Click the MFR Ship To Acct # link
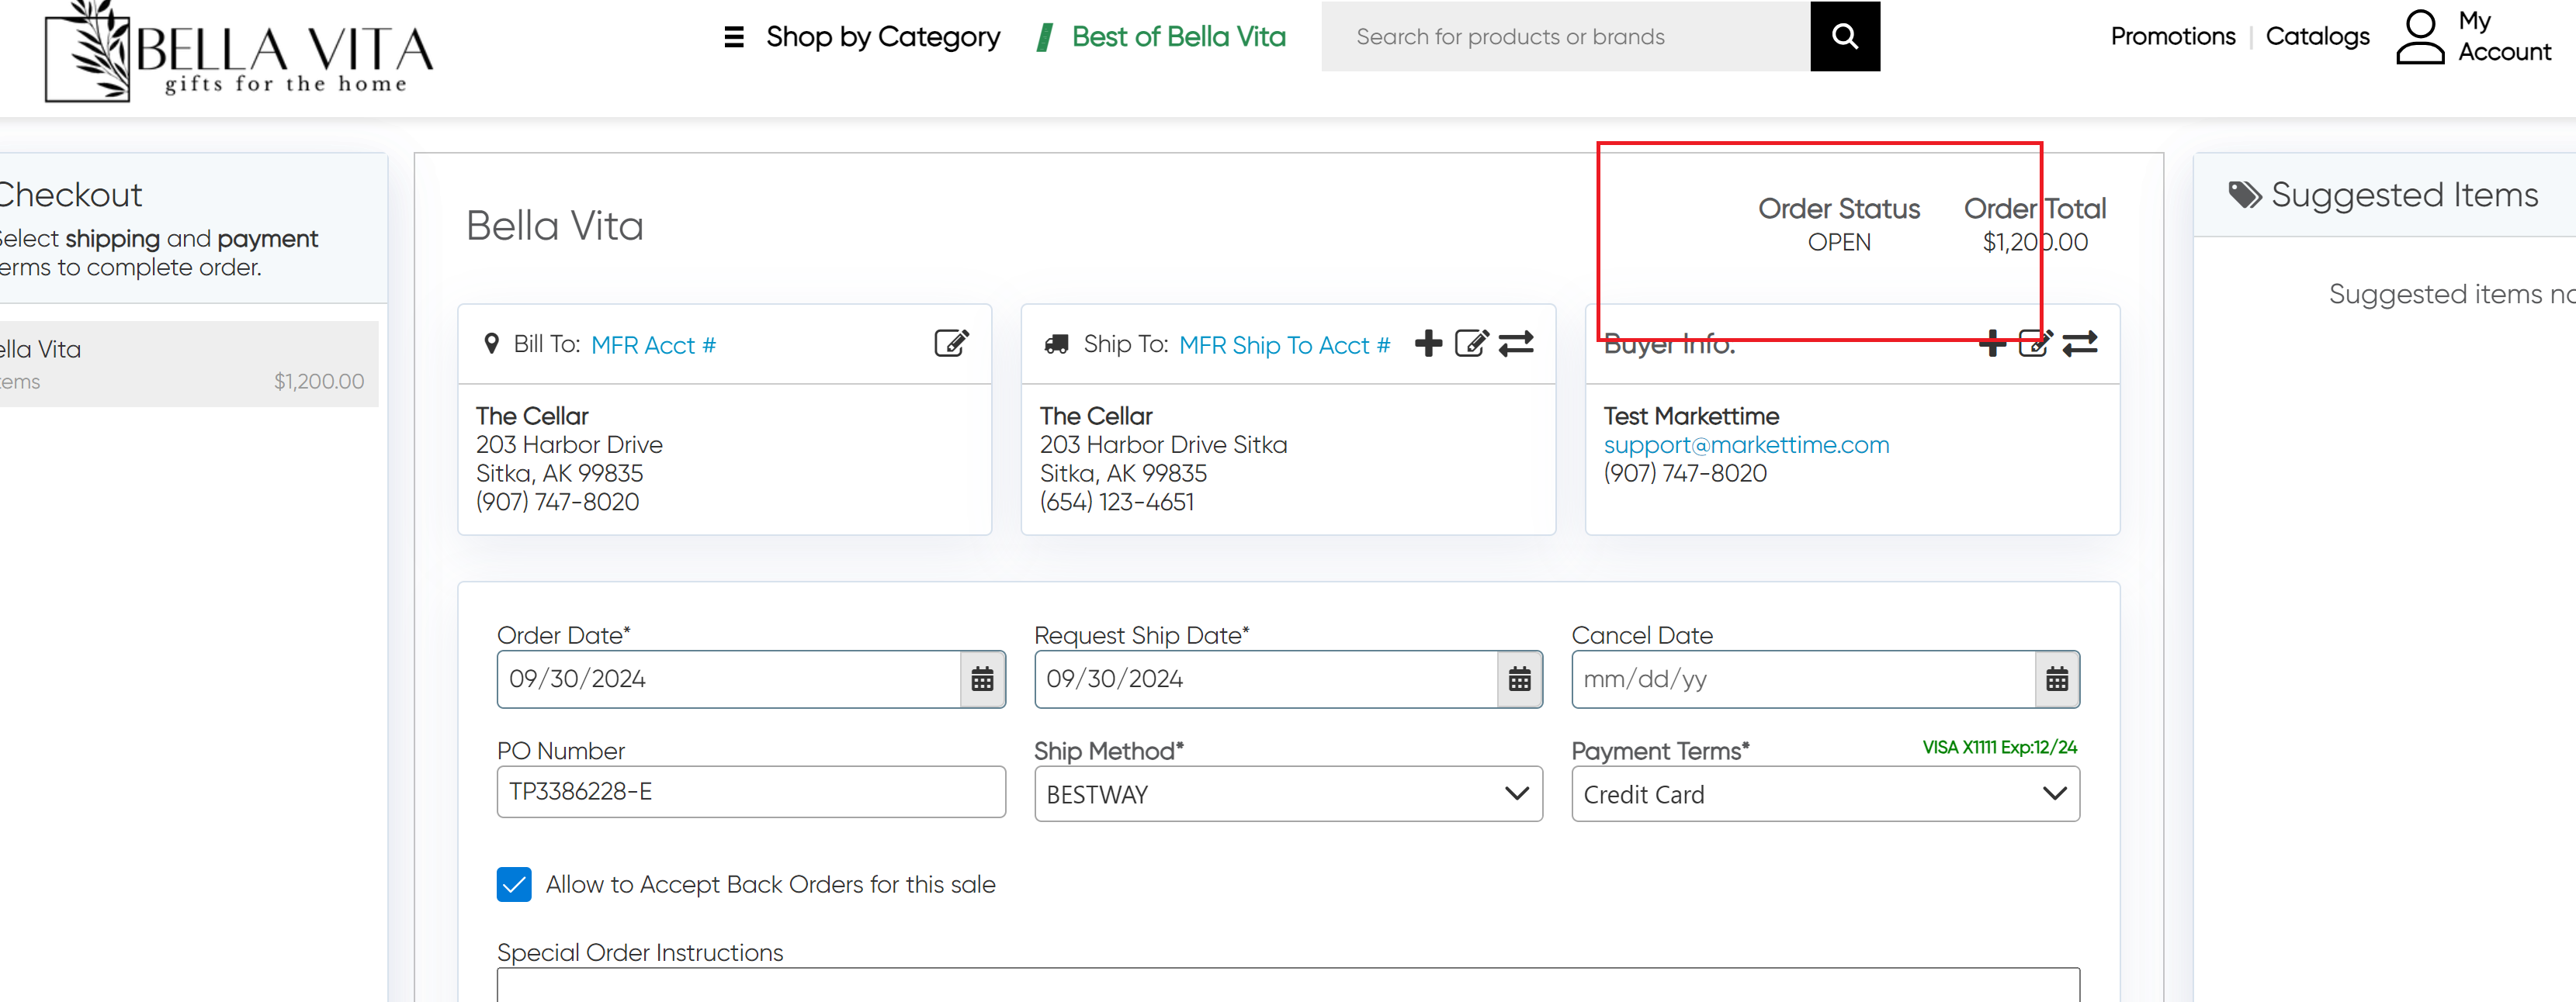The width and height of the screenshot is (2576, 1002). click(x=1284, y=344)
